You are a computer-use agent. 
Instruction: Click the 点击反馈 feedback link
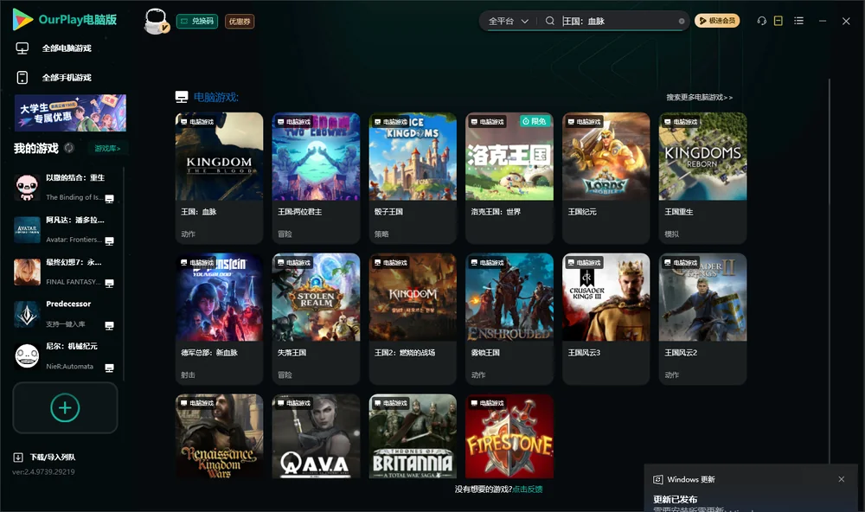click(x=528, y=489)
